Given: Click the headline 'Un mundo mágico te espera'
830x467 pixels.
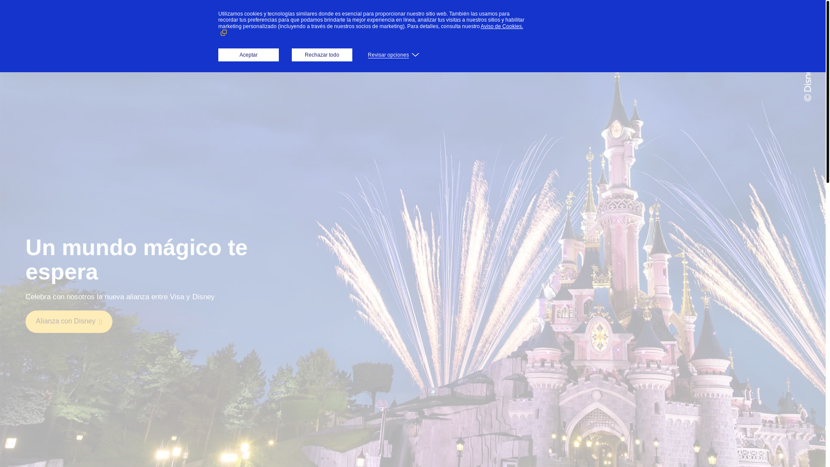Looking at the screenshot, I should (137, 259).
